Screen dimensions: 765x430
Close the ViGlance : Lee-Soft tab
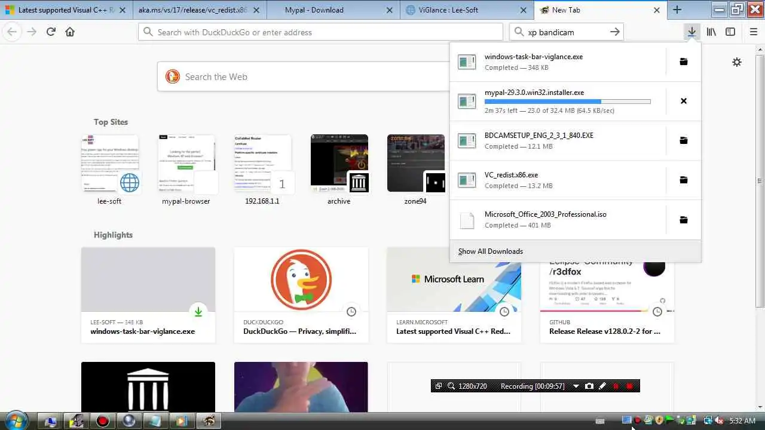pyautogui.click(x=523, y=10)
